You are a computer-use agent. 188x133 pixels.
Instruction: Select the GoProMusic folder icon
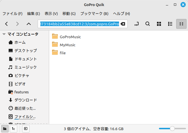55,36
